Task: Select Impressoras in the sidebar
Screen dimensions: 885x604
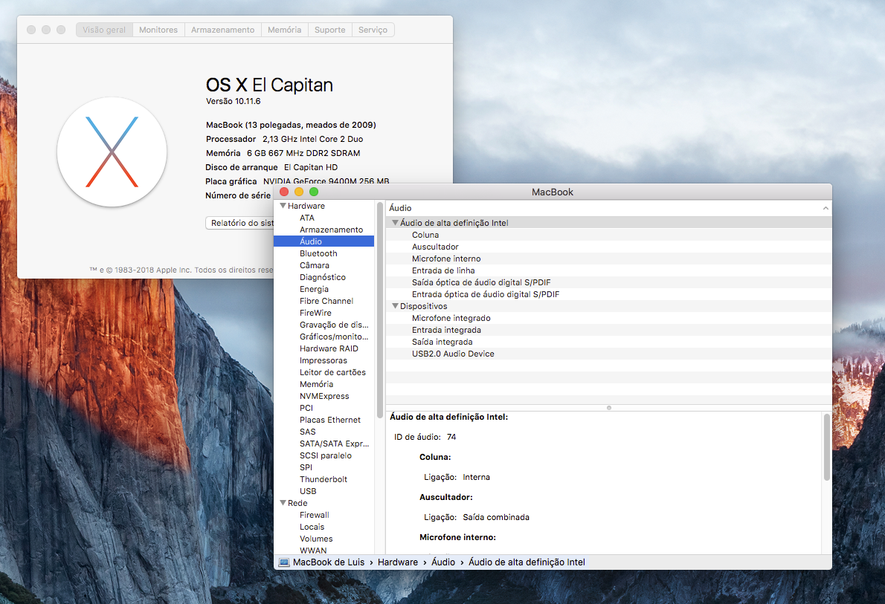Action: tap(324, 360)
